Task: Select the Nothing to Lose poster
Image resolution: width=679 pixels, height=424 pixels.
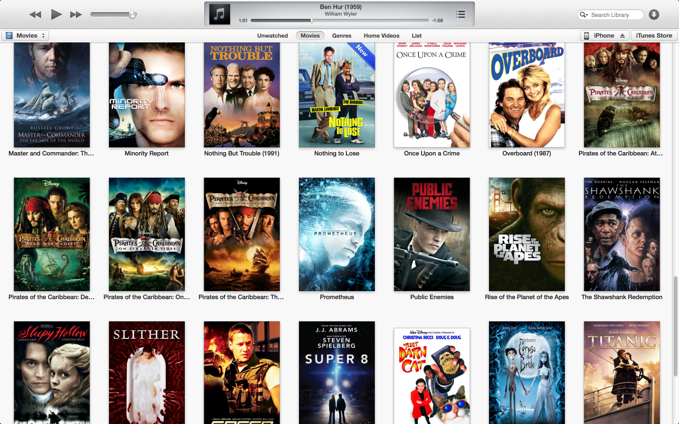Action: (337, 95)
